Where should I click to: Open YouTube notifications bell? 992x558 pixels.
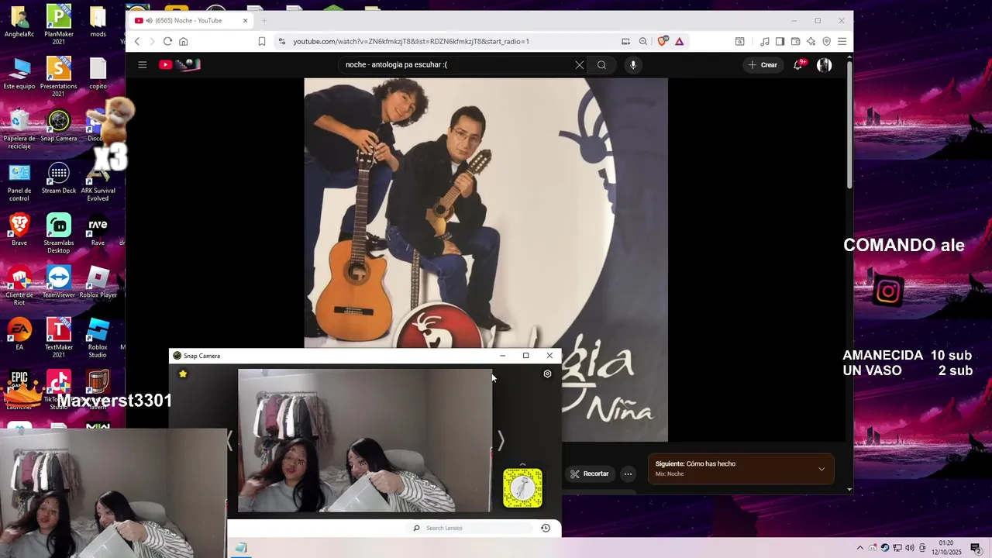(x=797, y=65)
